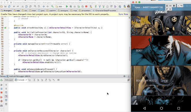Redo via the toolbar arrow icon
Screen dimensions: 191x112
(18, 6)
